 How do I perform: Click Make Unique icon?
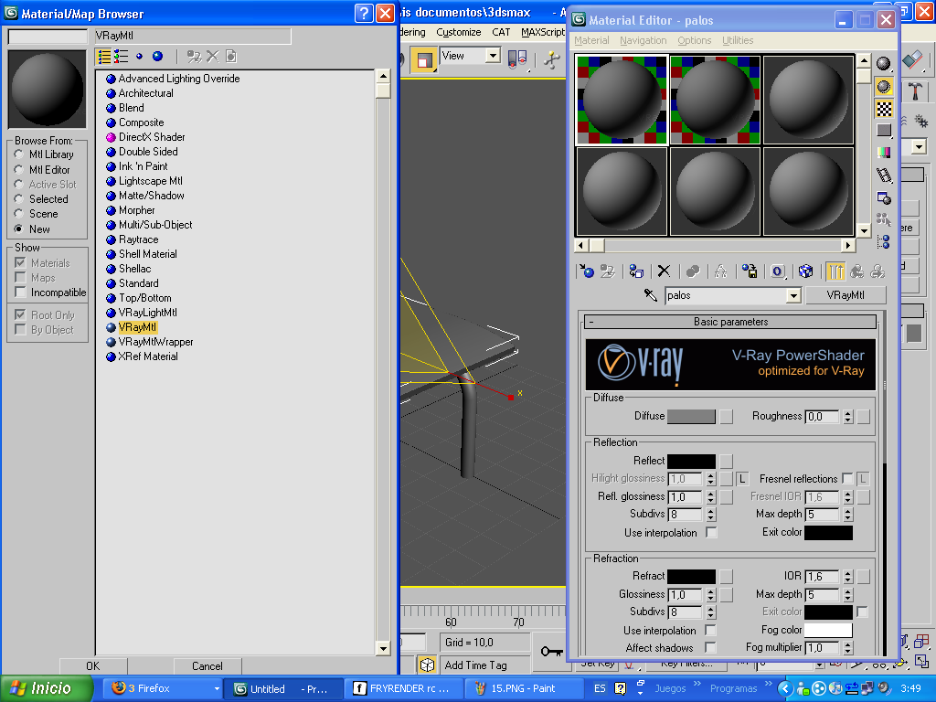click(720, 271)
